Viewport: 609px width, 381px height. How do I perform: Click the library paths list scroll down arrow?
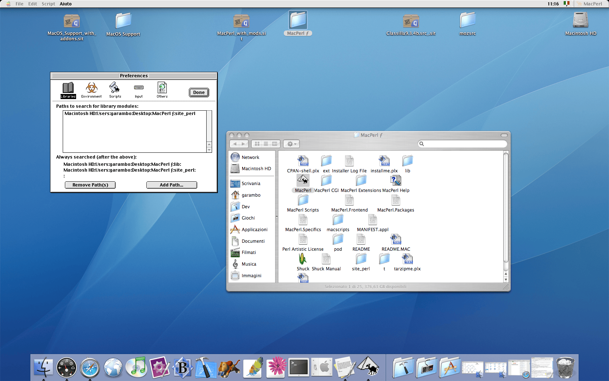[209, 150]
